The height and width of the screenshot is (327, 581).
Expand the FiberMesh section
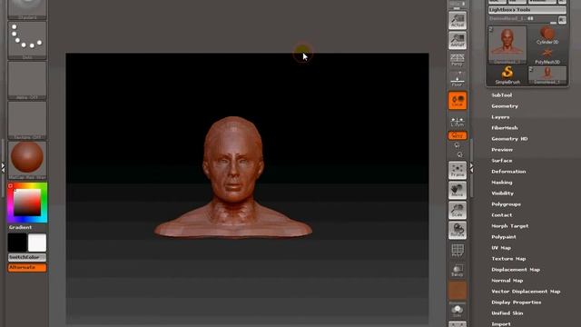(505, 128)
